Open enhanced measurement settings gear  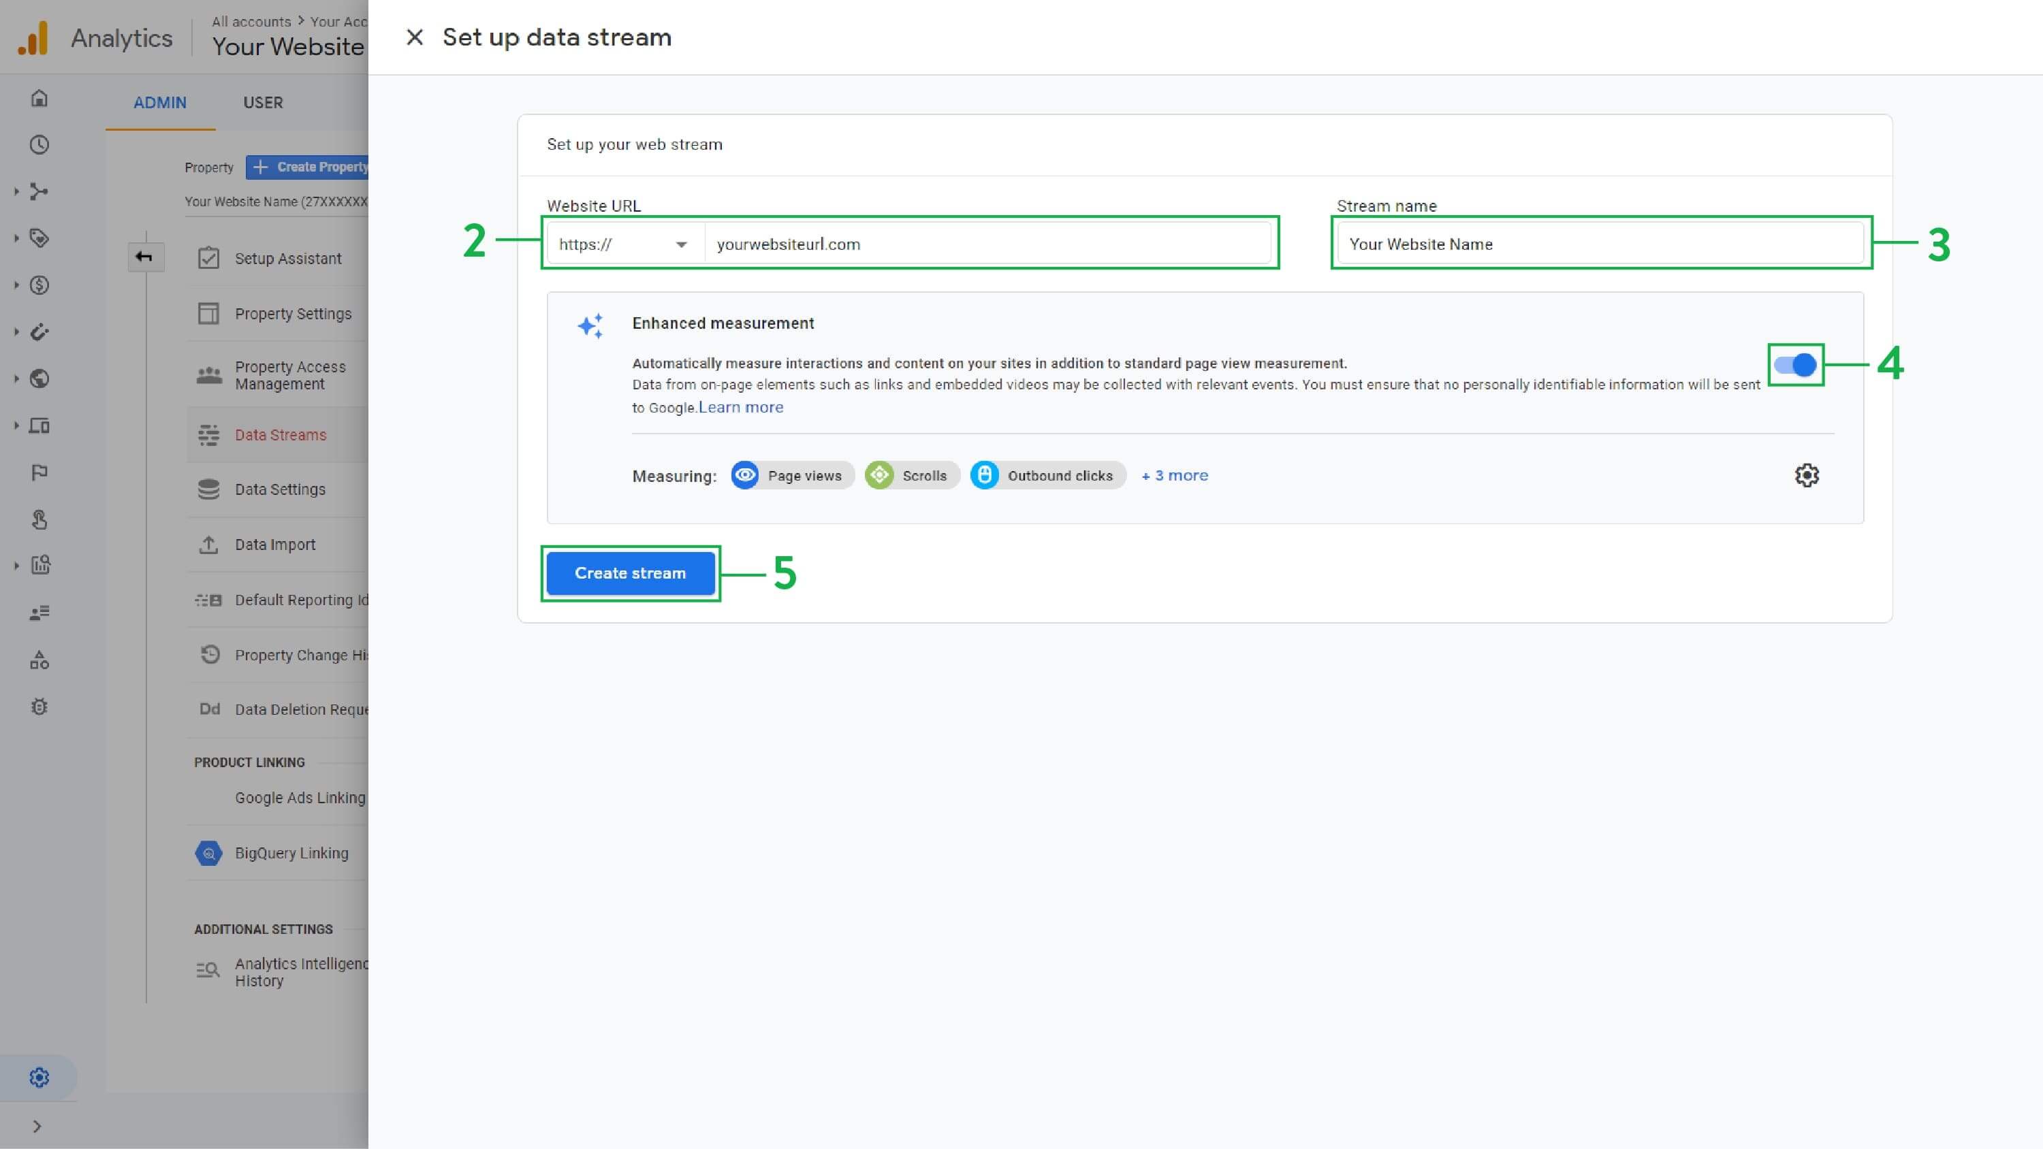pyautogui.click(x=1807, y=475)
